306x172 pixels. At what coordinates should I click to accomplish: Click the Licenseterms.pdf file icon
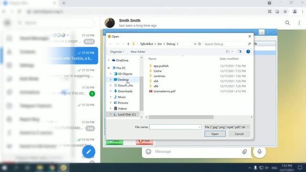(x=151, y=91)
